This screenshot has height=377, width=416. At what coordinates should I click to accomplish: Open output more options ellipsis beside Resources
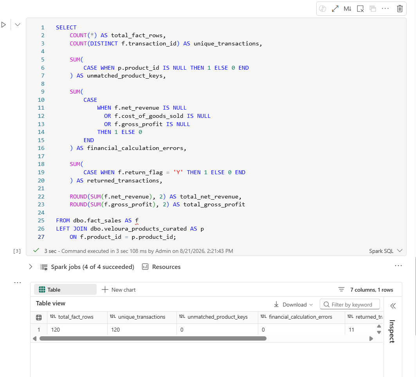[398, 265]
